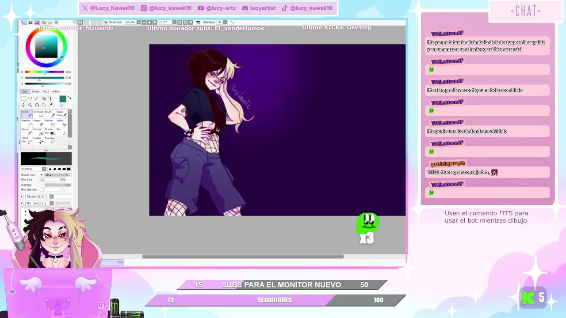Toggle the Min Size pressure icon
Image resolution: width=566 pixels, height=318 pixels.
point(42,180)
